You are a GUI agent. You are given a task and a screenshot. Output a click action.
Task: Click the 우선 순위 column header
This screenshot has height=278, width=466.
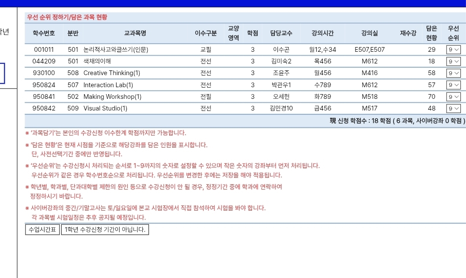(x=453, y=33)
